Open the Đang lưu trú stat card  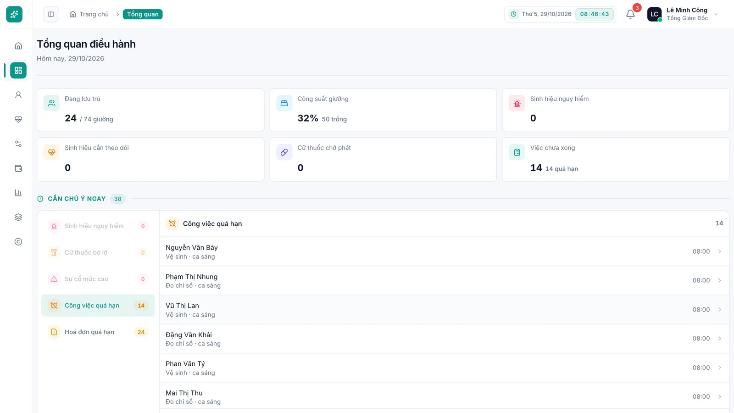click(x=150, y=110)
